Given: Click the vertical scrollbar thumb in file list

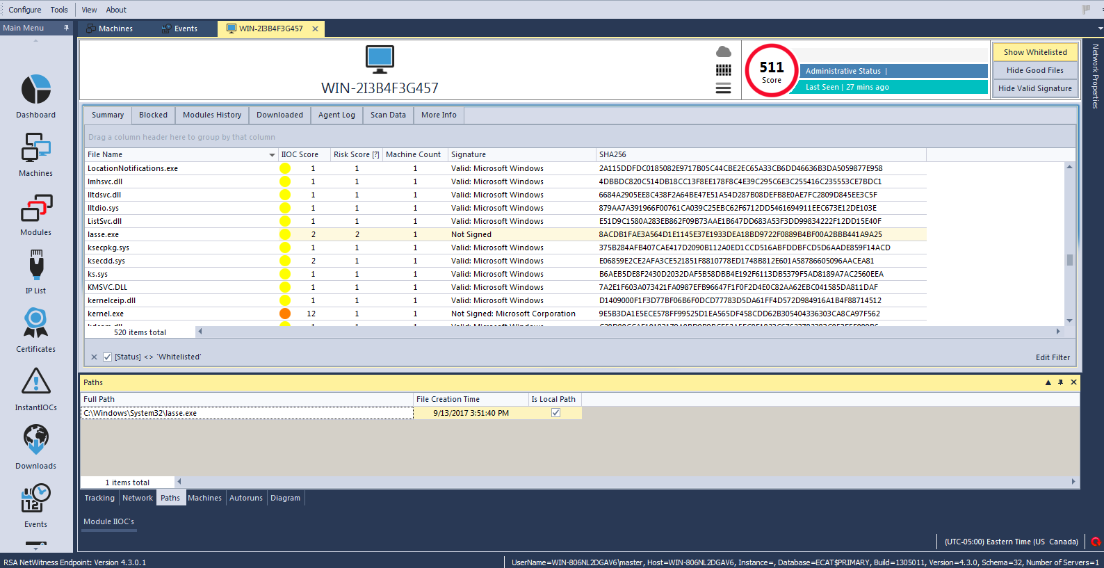Looking at the screenshot, I should pyautogui.click(x=1069, y=260).
